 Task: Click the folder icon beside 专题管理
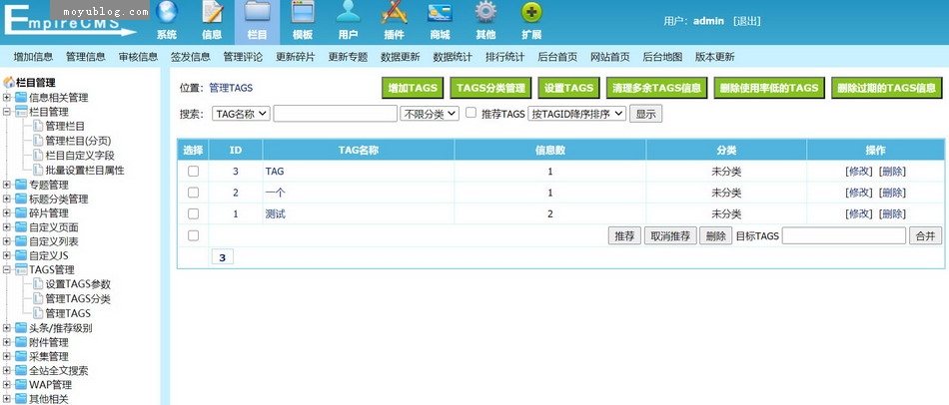(x=21, y=185)
